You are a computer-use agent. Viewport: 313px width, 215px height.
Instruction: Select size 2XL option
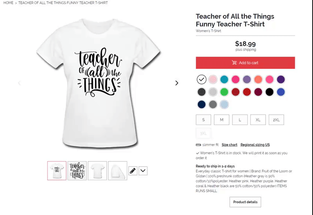(276, 120)
